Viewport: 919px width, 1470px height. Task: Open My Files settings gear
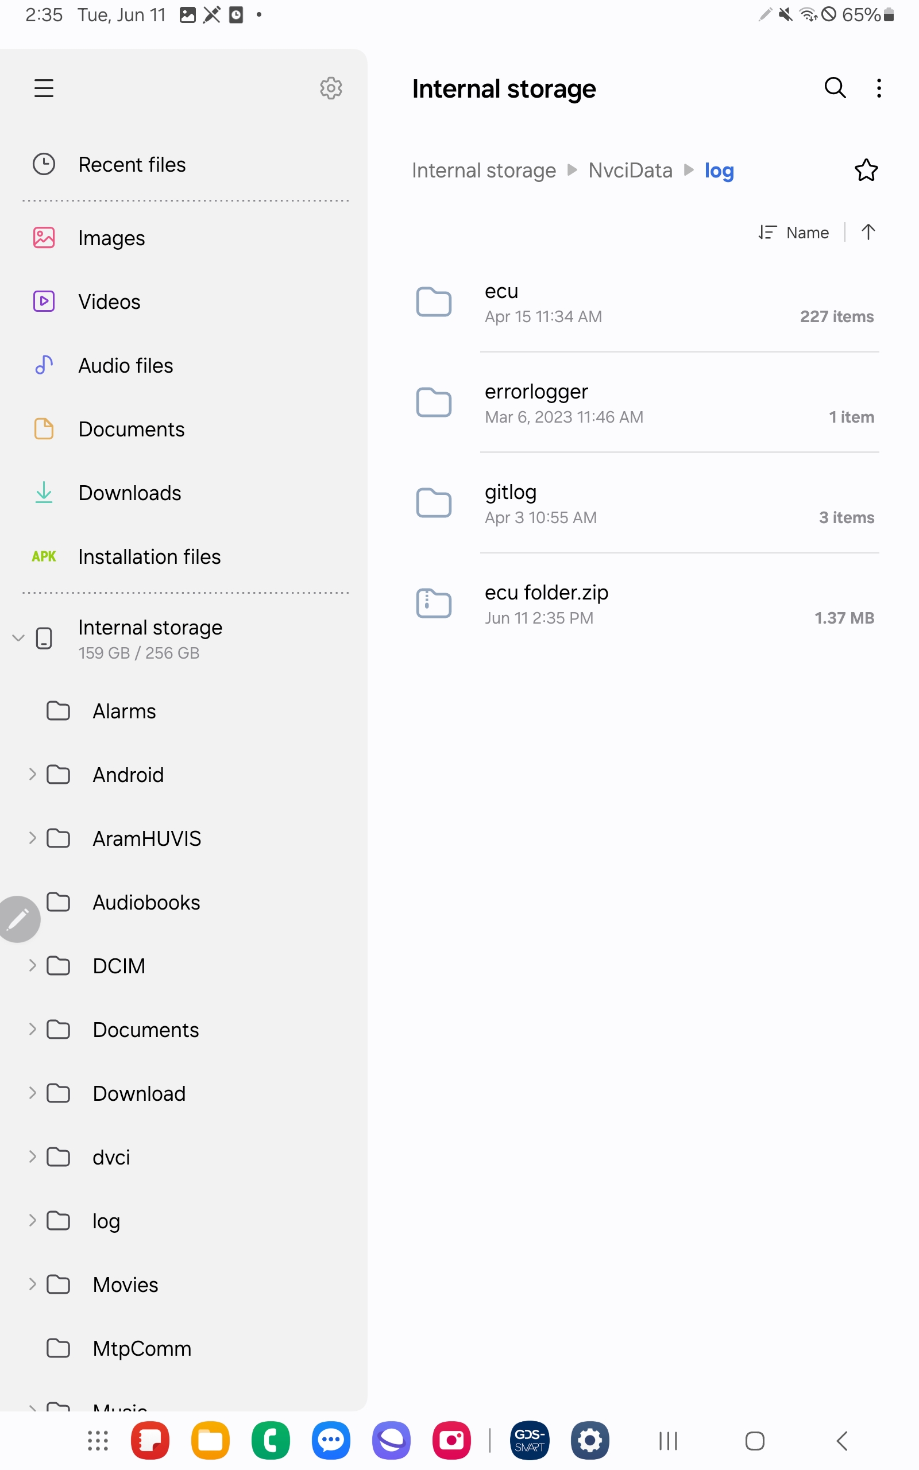[331, 88]
